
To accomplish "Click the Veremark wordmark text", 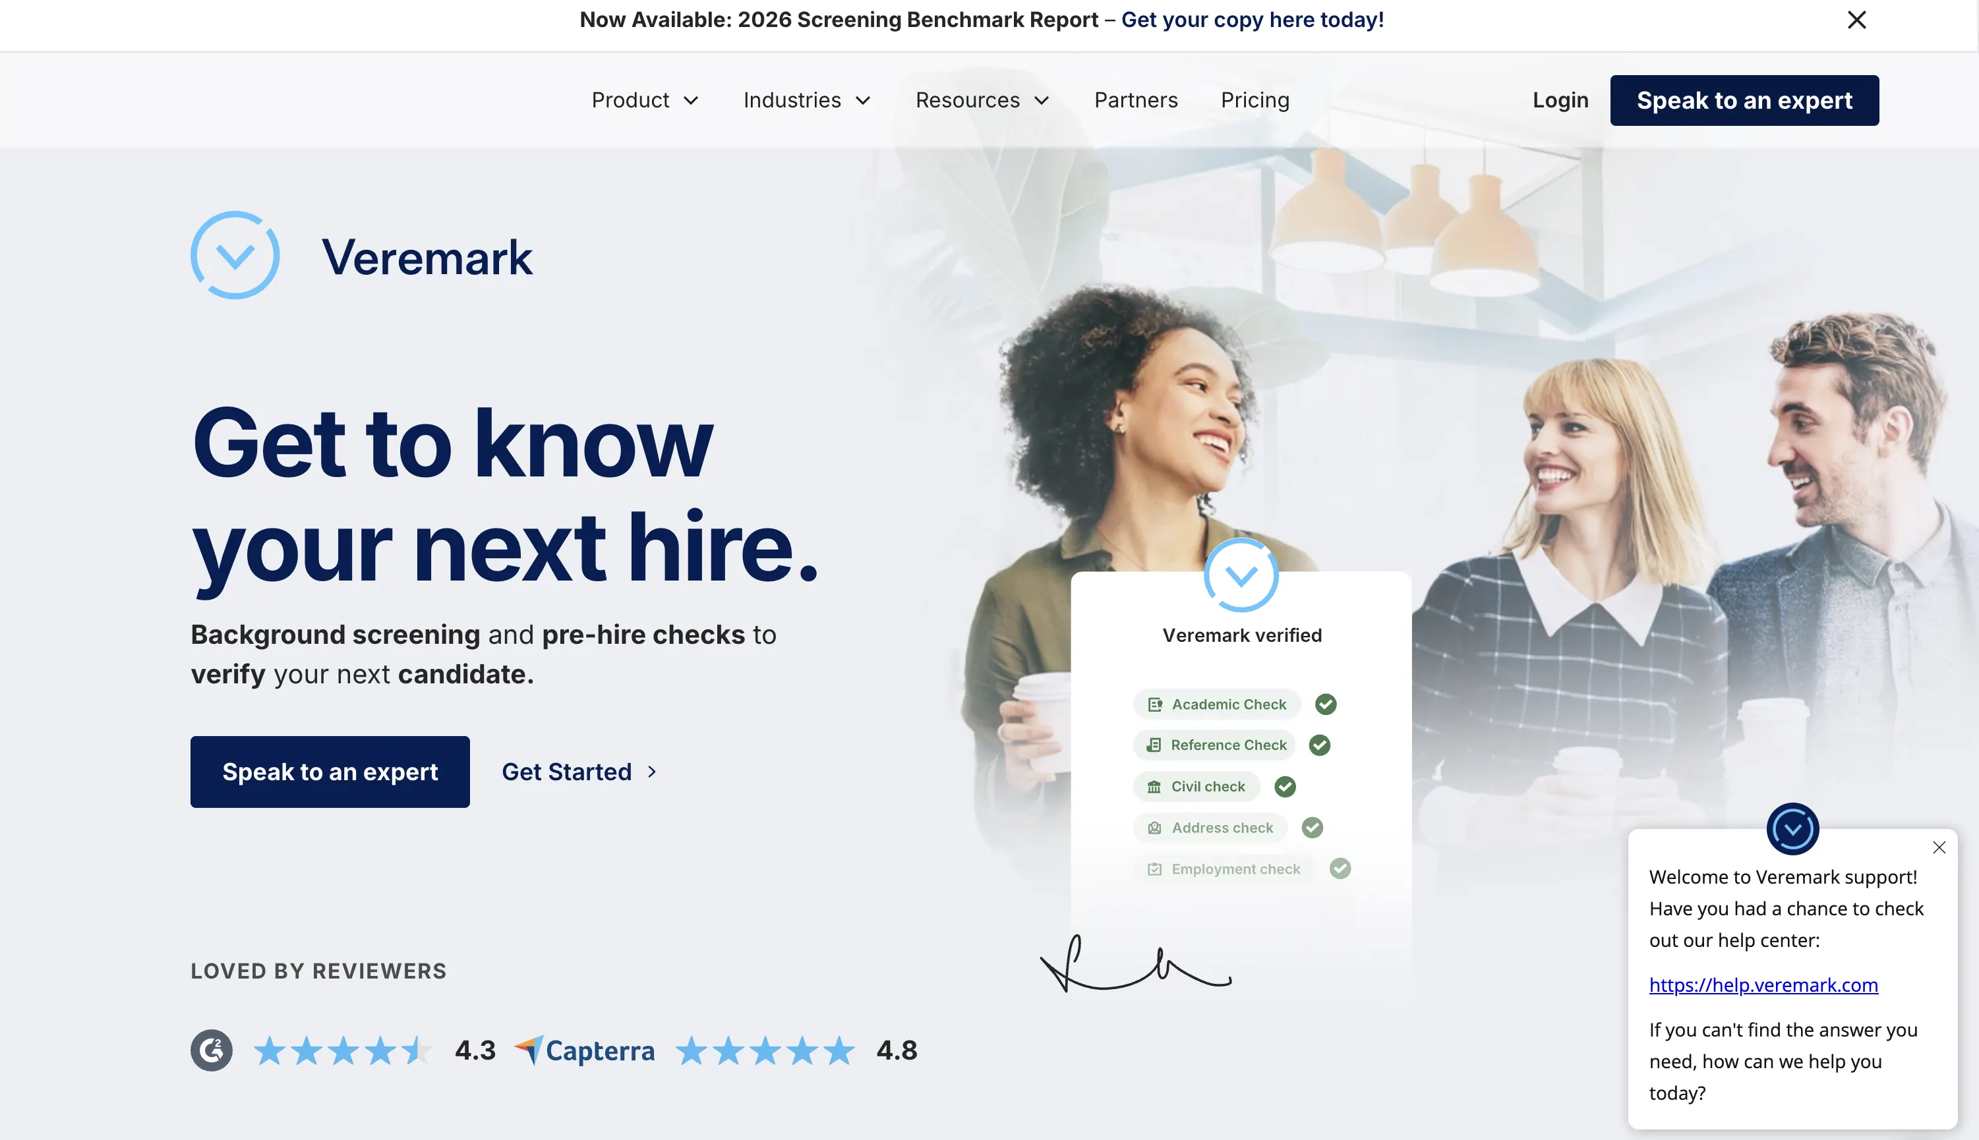I will click(427, 257).
